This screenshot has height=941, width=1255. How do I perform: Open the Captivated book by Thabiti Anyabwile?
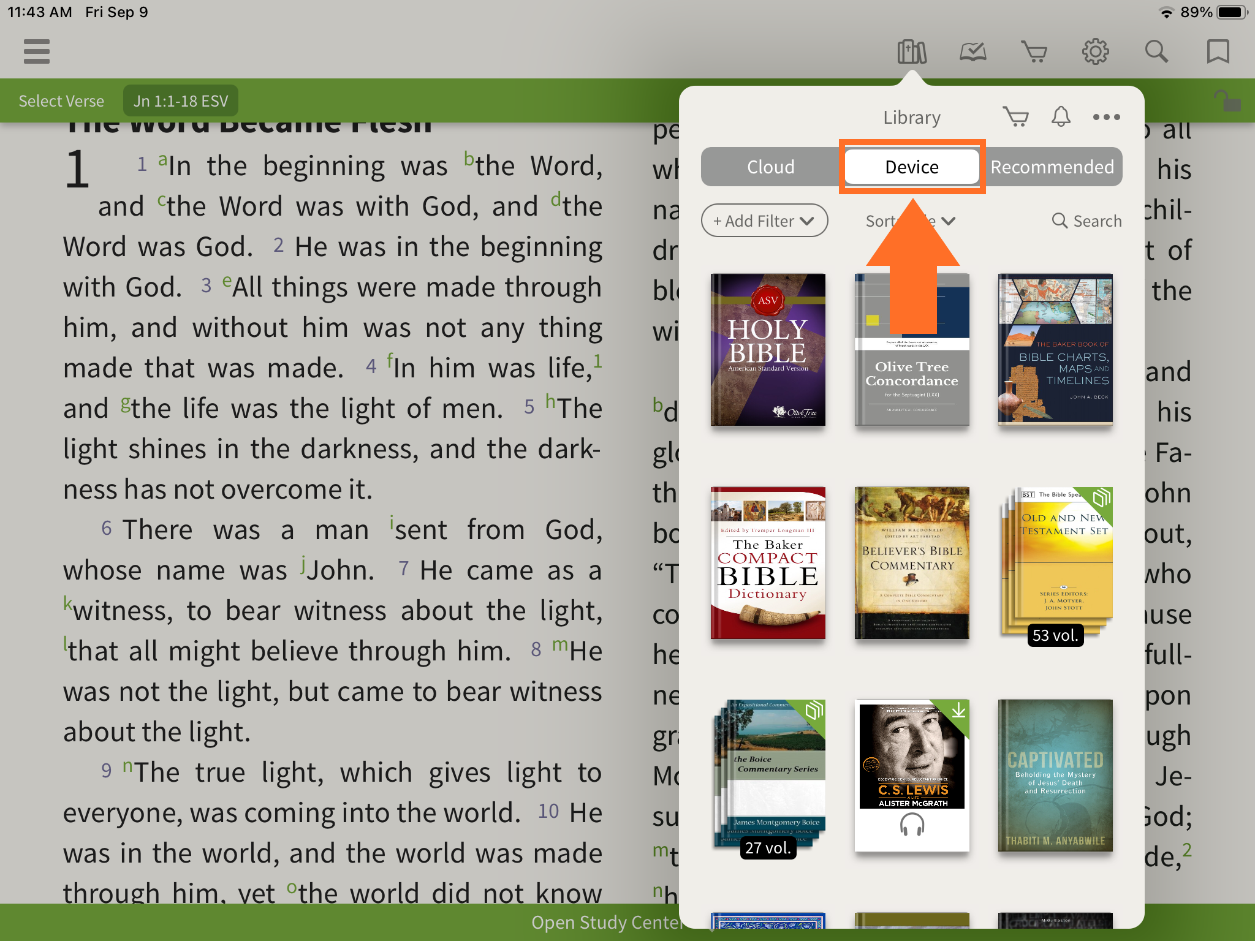[1055, 776]
